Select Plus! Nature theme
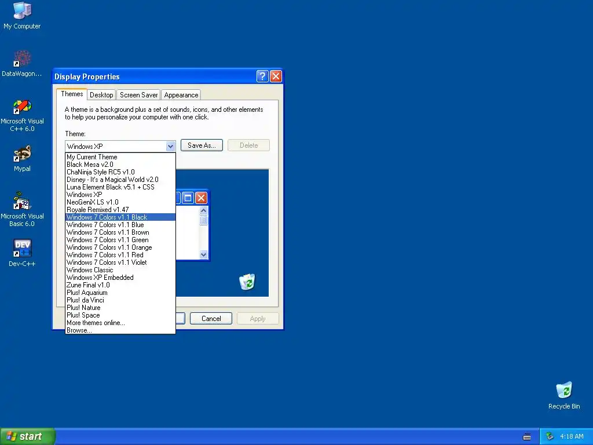The height and width of the screenshot is (445, 593). pyautogui.click(x=120, y=308)
